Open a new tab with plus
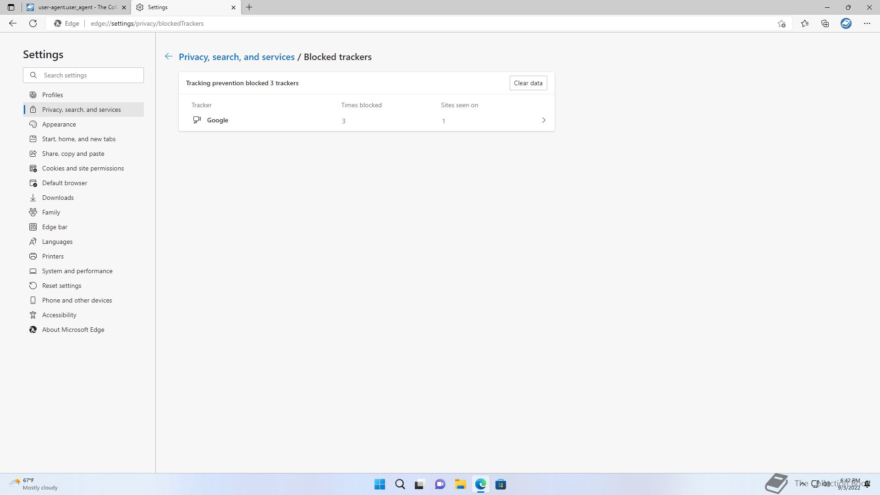 [x=249, y=7]
